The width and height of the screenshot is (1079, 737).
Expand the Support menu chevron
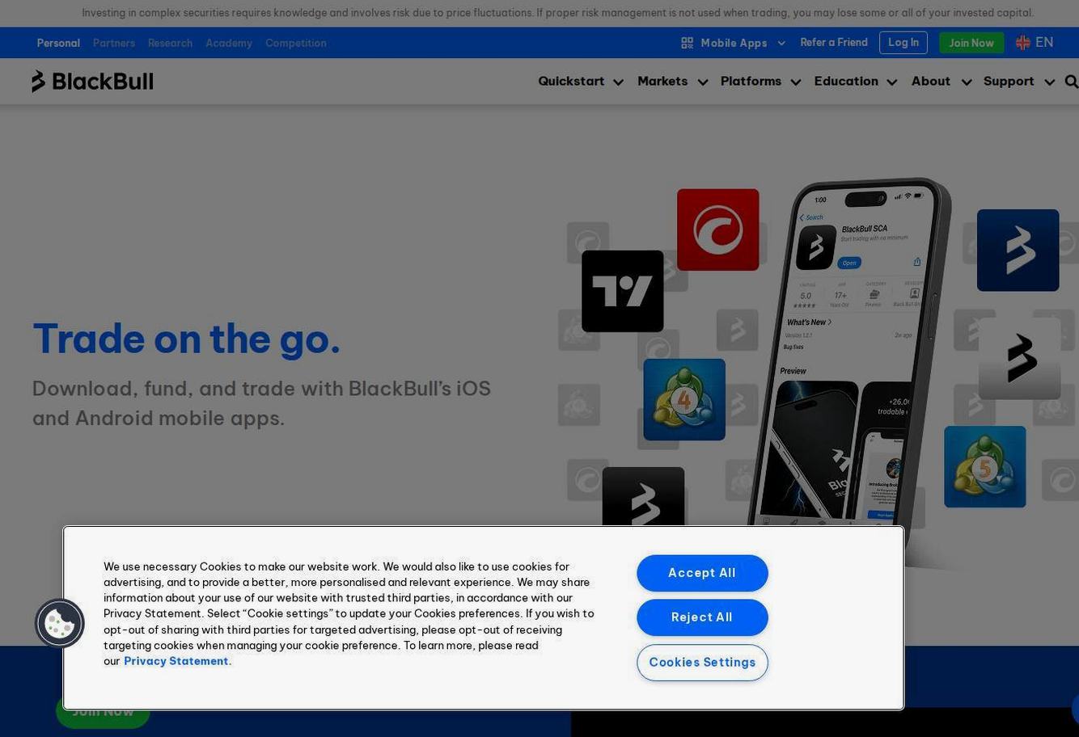(1049, 82)
